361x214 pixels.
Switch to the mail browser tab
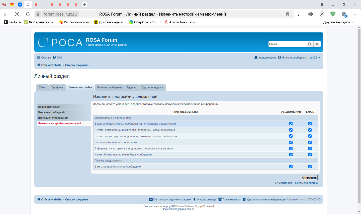[x=12, y=4]
